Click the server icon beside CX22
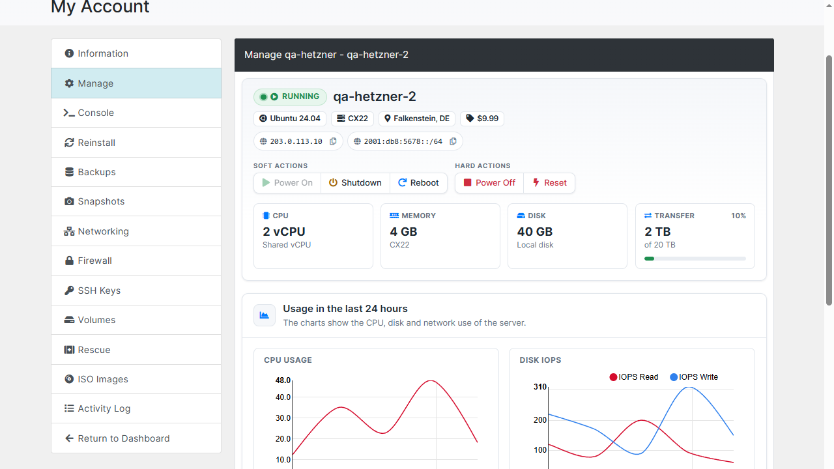The height and width of the screenshot is (469, 834). 341,119
